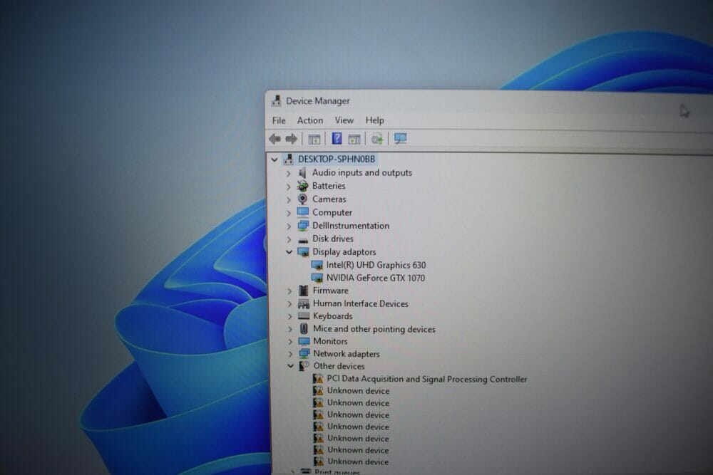This screenshot has width=713, height=475.
Task: Click the NVIDIA GeForce GTX 1070 icon
Action: pyautogui.click(x=317, y=278)
